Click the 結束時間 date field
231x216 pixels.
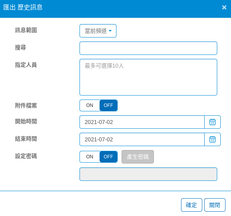coord(142,139)
